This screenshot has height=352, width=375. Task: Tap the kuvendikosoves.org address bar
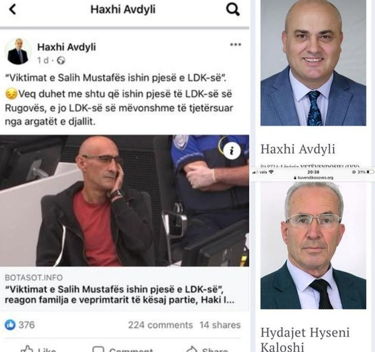(x=313, y=178)
